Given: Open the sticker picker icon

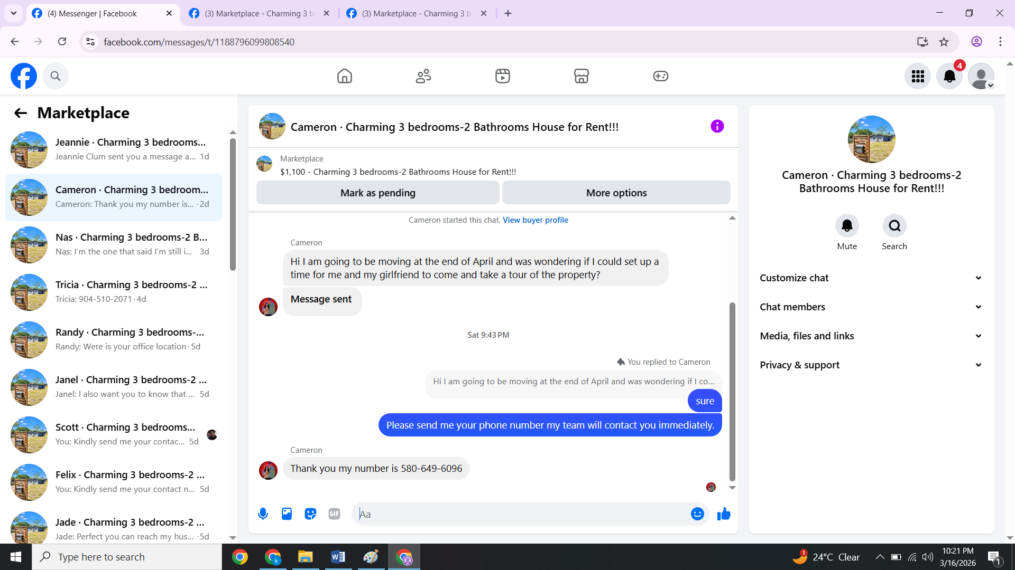Looking at the screenshot, I should 310,514.
